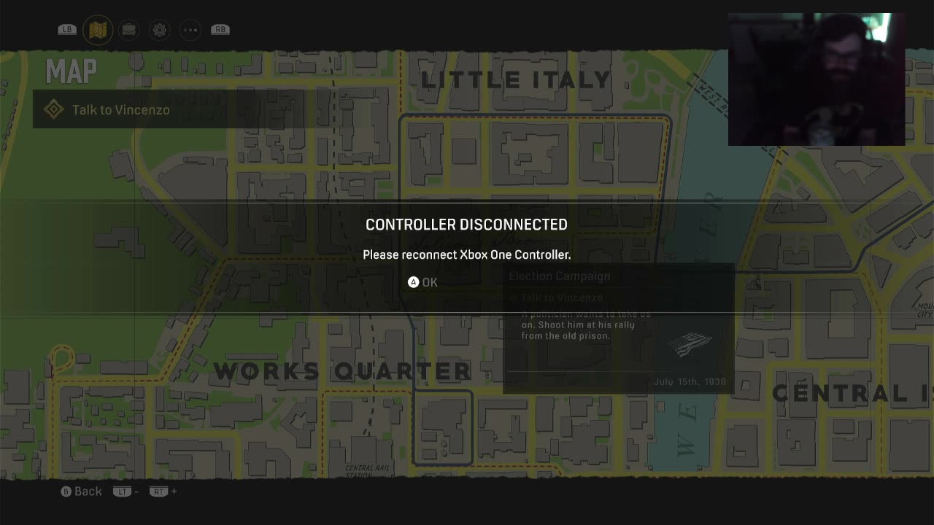Click the RB bumper icon
The image size is (934, 525).
coord(220,30)
